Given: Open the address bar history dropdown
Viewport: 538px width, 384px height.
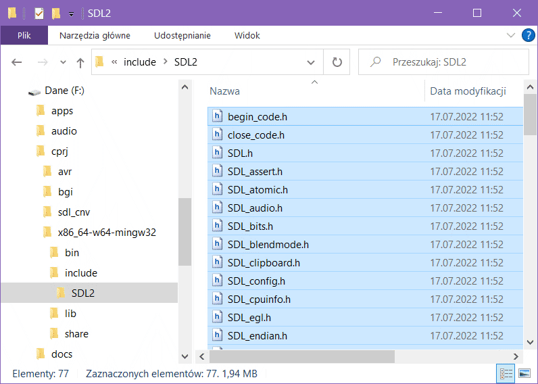Looking at the screenshot, I should 311,62.
